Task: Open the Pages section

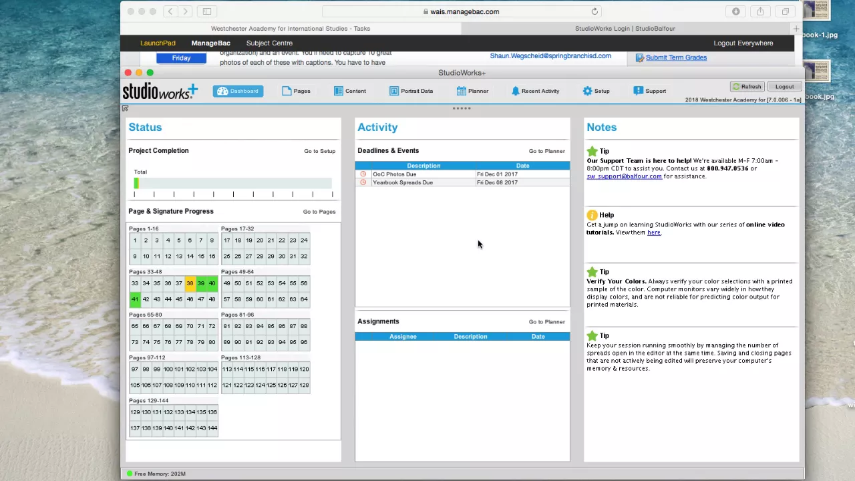Action: click(x=296, y=91)
